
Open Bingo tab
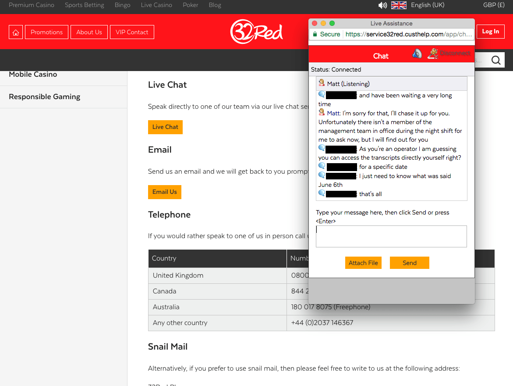122,5
